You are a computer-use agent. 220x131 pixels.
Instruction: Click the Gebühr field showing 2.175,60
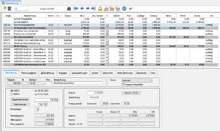point(95,93)
